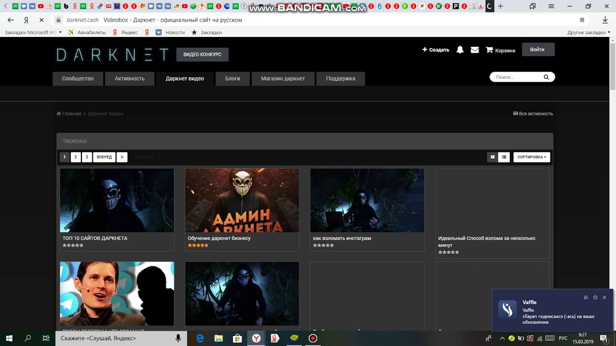
Task: Open ТОП 10 САЙТОВ ДАРКНЕТА video thumbnail
Action: click(117, 200)
